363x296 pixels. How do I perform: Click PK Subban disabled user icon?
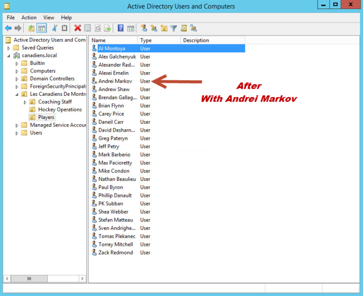coord(94,203)
